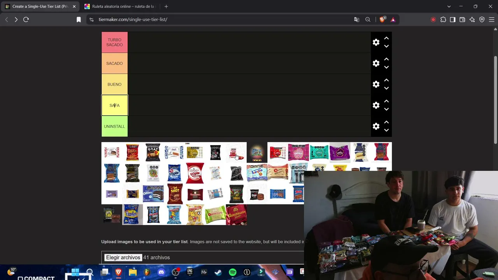Open settings gear for BUENO row
The image size is (498, 280).
pos(376,84)
